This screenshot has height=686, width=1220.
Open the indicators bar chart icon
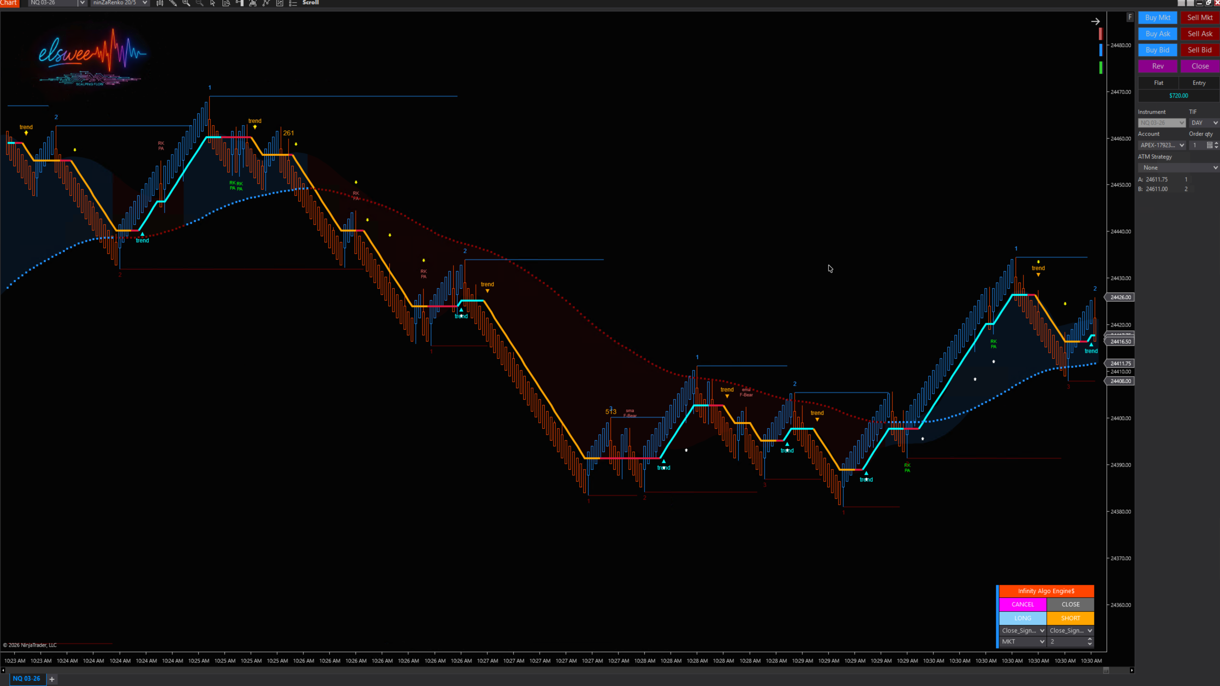(253, 3)
